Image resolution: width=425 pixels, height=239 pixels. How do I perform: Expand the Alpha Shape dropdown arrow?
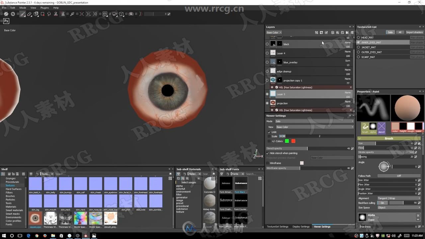[418, 220]
